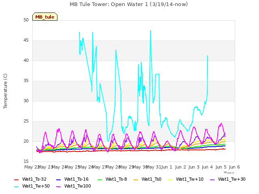
Task: Click the cyan peak near May 31
Action: pos(151,31)
